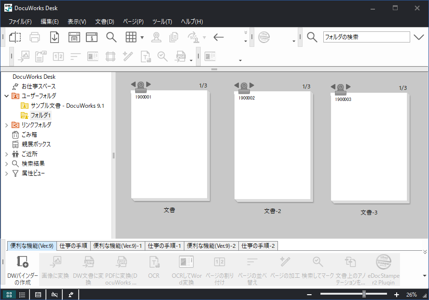Expand the 検索結果 tree node

click(7, 164)
